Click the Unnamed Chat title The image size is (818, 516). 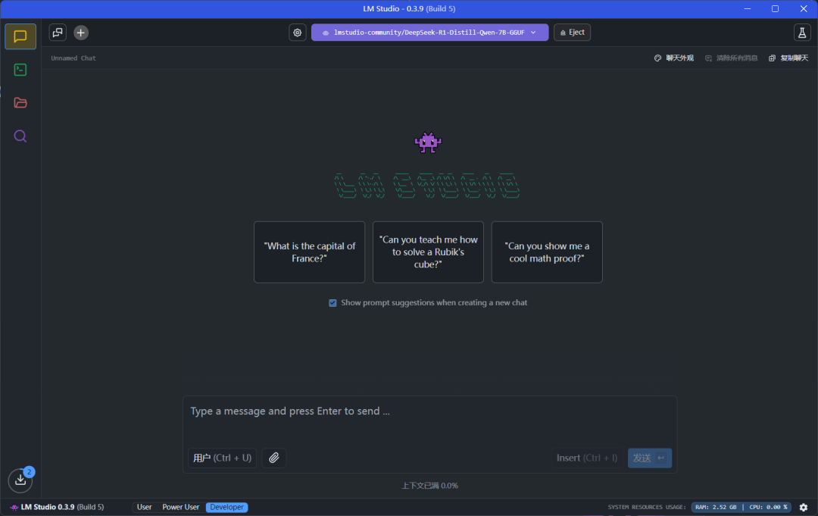(x=73, y=58)
